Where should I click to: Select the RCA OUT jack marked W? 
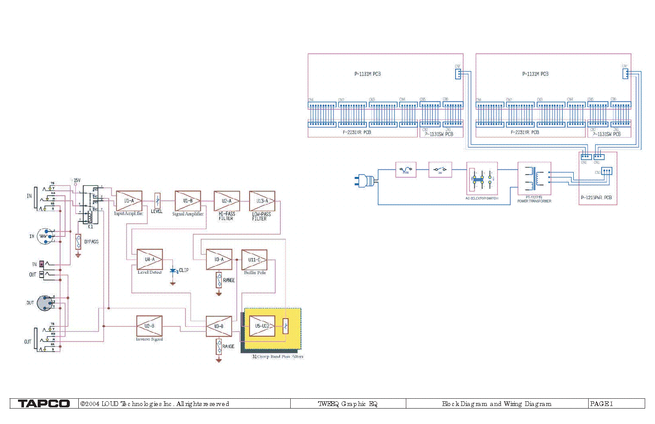(42, 274)
